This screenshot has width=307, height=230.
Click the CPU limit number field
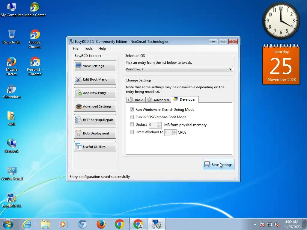168,132
